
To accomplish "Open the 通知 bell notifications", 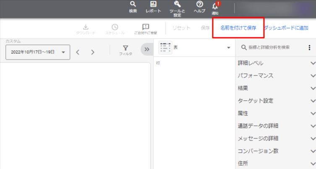I will tap(215, 6).
